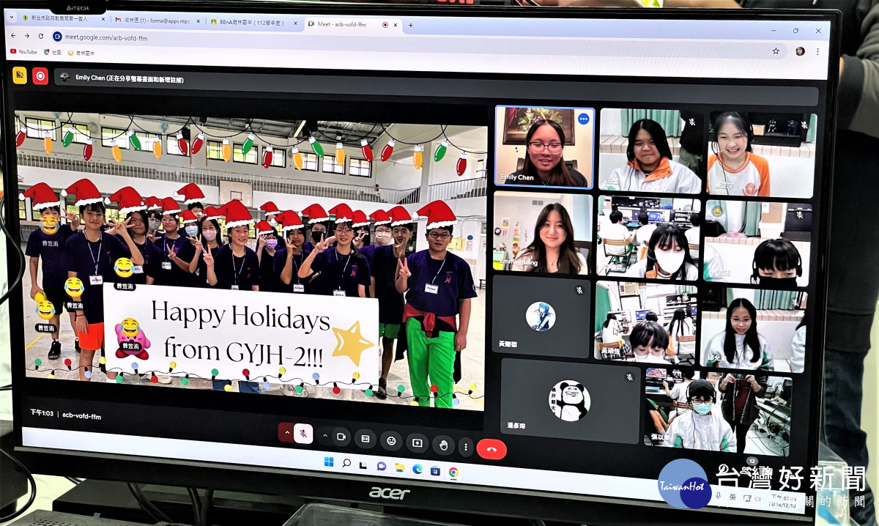Click the yellow annotation icon at top left
The width and height of the screenshot is (879, 526).
[x=20, y=75]
